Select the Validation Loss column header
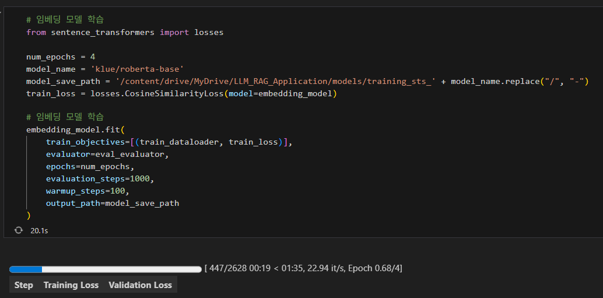 click(x=140, y=285)
